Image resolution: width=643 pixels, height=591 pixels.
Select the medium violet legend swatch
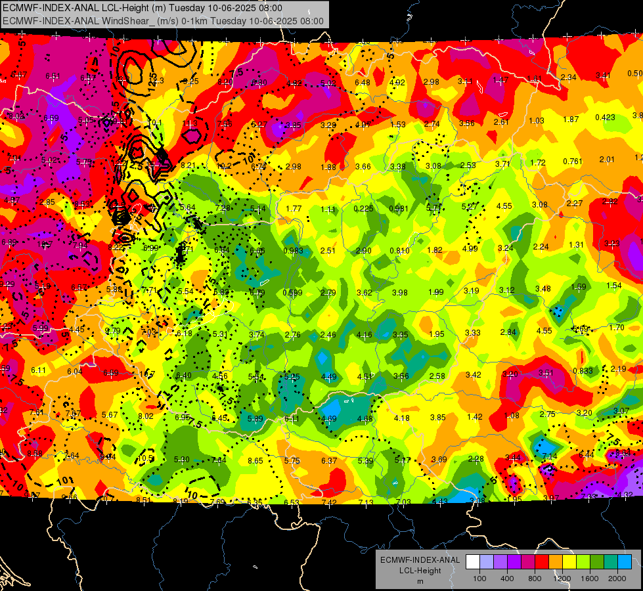(500, 562)
